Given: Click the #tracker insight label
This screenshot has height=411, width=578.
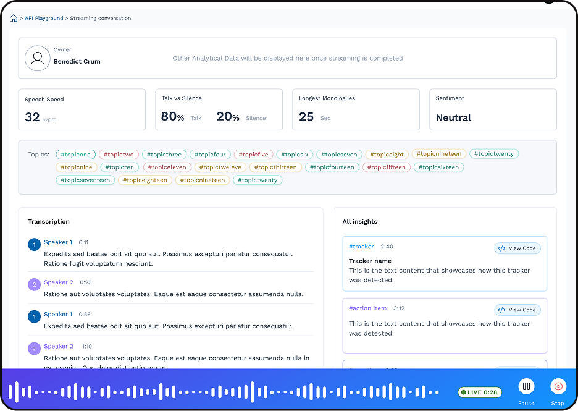Looking at the screenshot, I should [361, 247].
